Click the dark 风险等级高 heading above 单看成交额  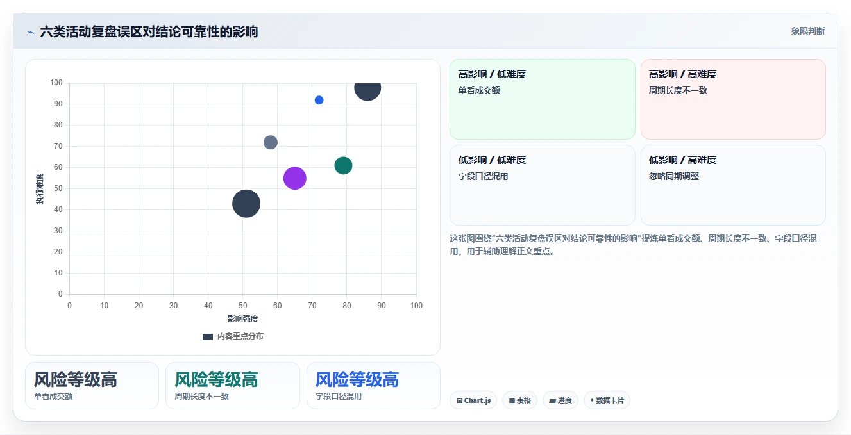(x=76, y=379)
